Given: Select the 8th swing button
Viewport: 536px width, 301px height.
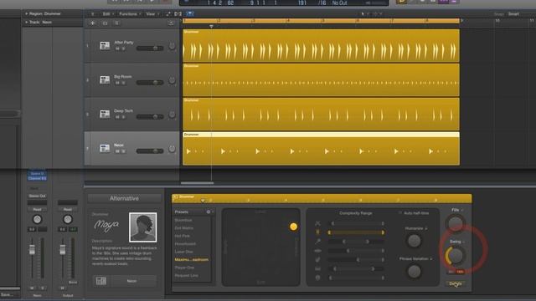Looking at the screenshot, I should pyautogui.click(x=451, y=272).
